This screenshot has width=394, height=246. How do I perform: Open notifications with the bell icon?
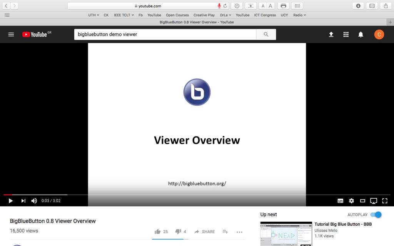click(x=361, y=34)
